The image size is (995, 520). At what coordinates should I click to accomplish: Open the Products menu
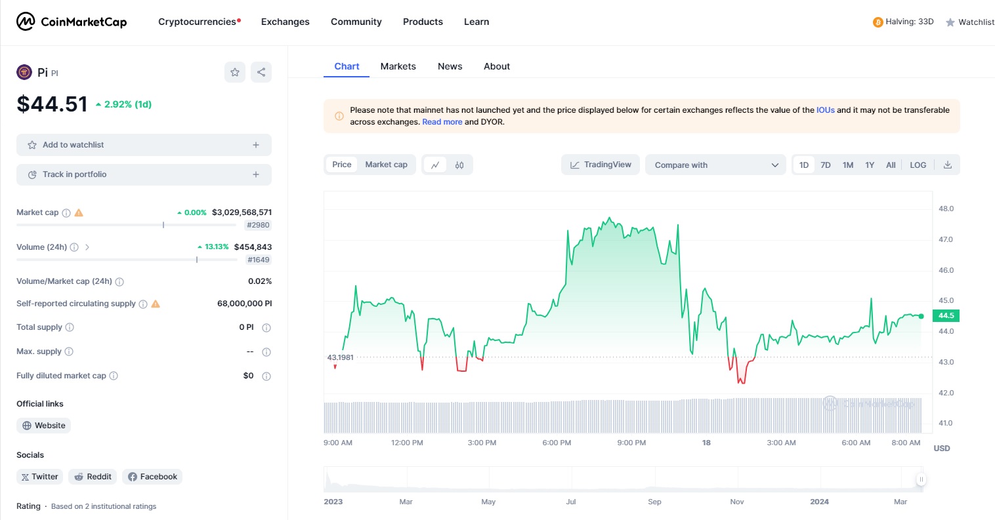click(x=423, y=22)
